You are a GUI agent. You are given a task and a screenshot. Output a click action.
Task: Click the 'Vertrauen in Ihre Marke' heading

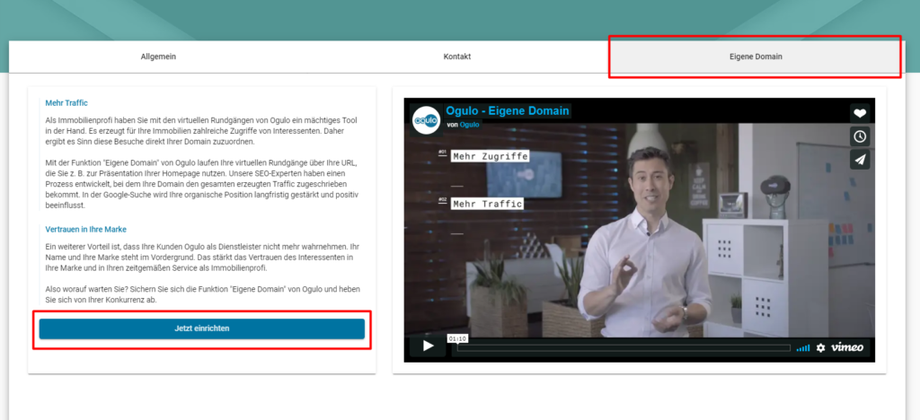[85, 229]
